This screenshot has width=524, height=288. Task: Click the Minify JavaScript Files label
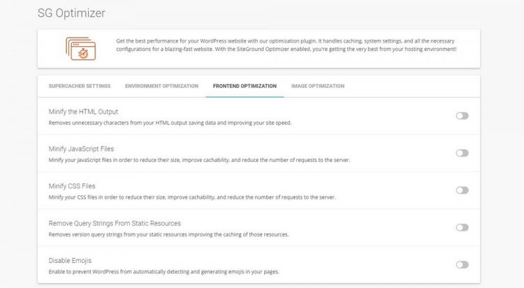81,149
